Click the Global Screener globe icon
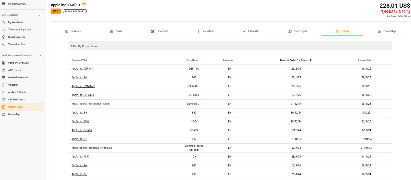Viewport: 411px width, 180px height. coord(3,37)
